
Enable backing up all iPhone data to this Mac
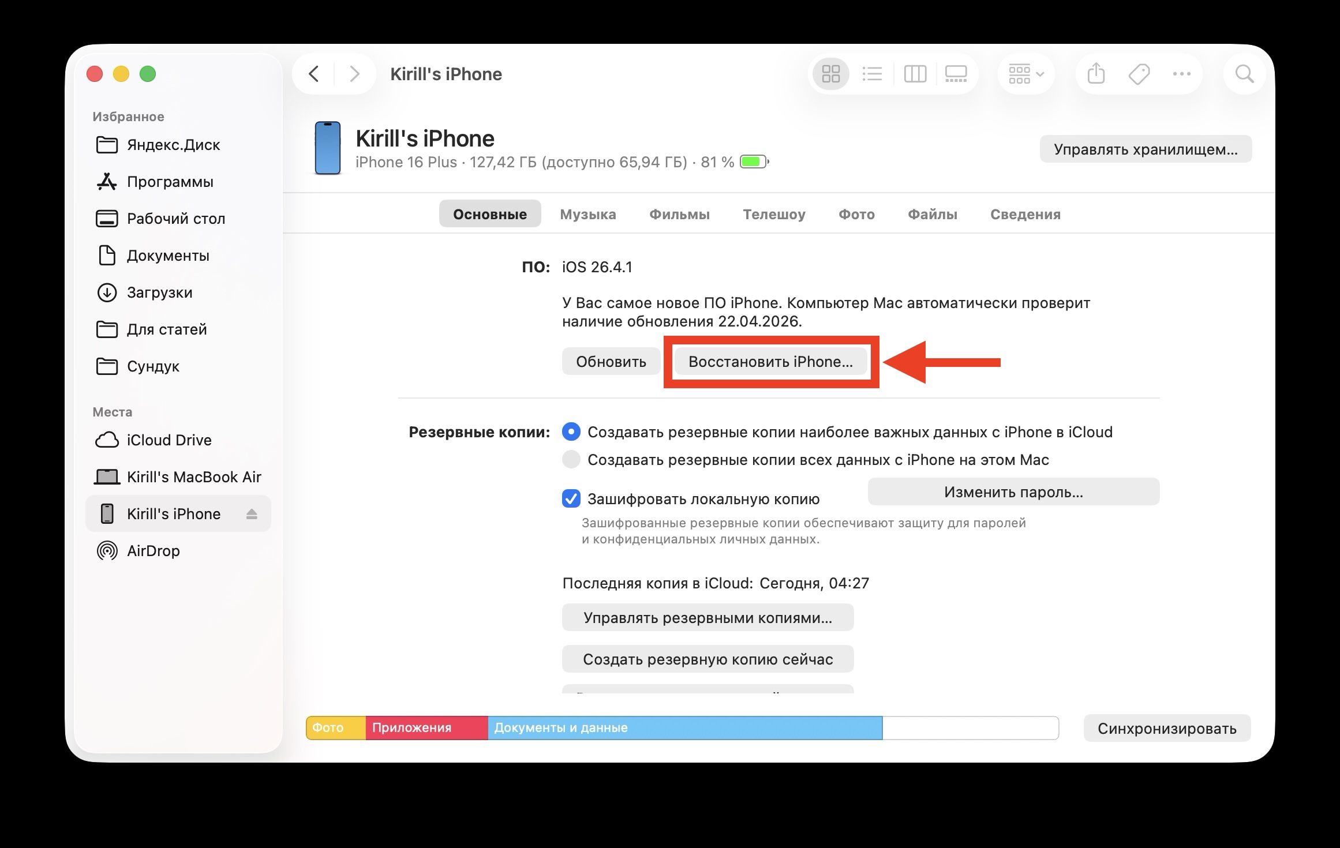[571, 459]
